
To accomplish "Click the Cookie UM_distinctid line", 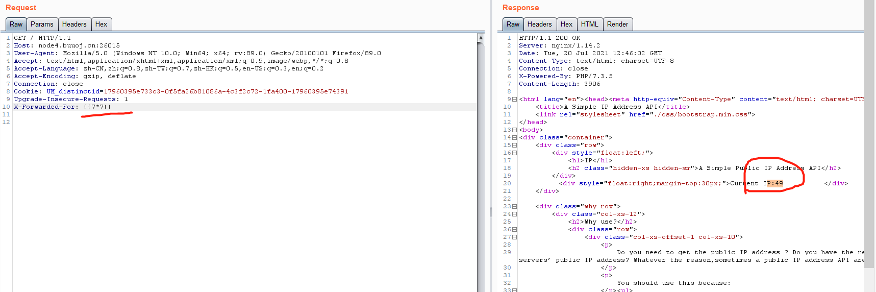I will [x=181, y=91].
